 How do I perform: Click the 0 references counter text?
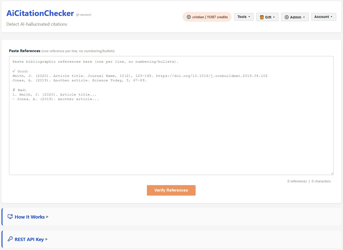tap(297, 181)
